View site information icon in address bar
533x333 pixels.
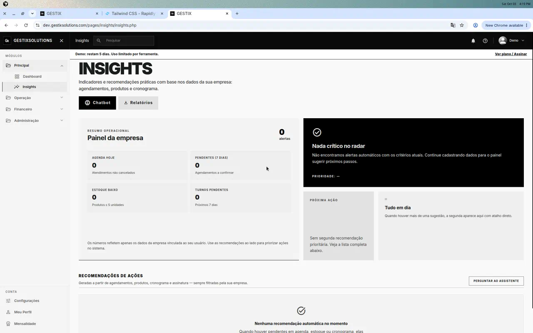click(x=37, y=25)
